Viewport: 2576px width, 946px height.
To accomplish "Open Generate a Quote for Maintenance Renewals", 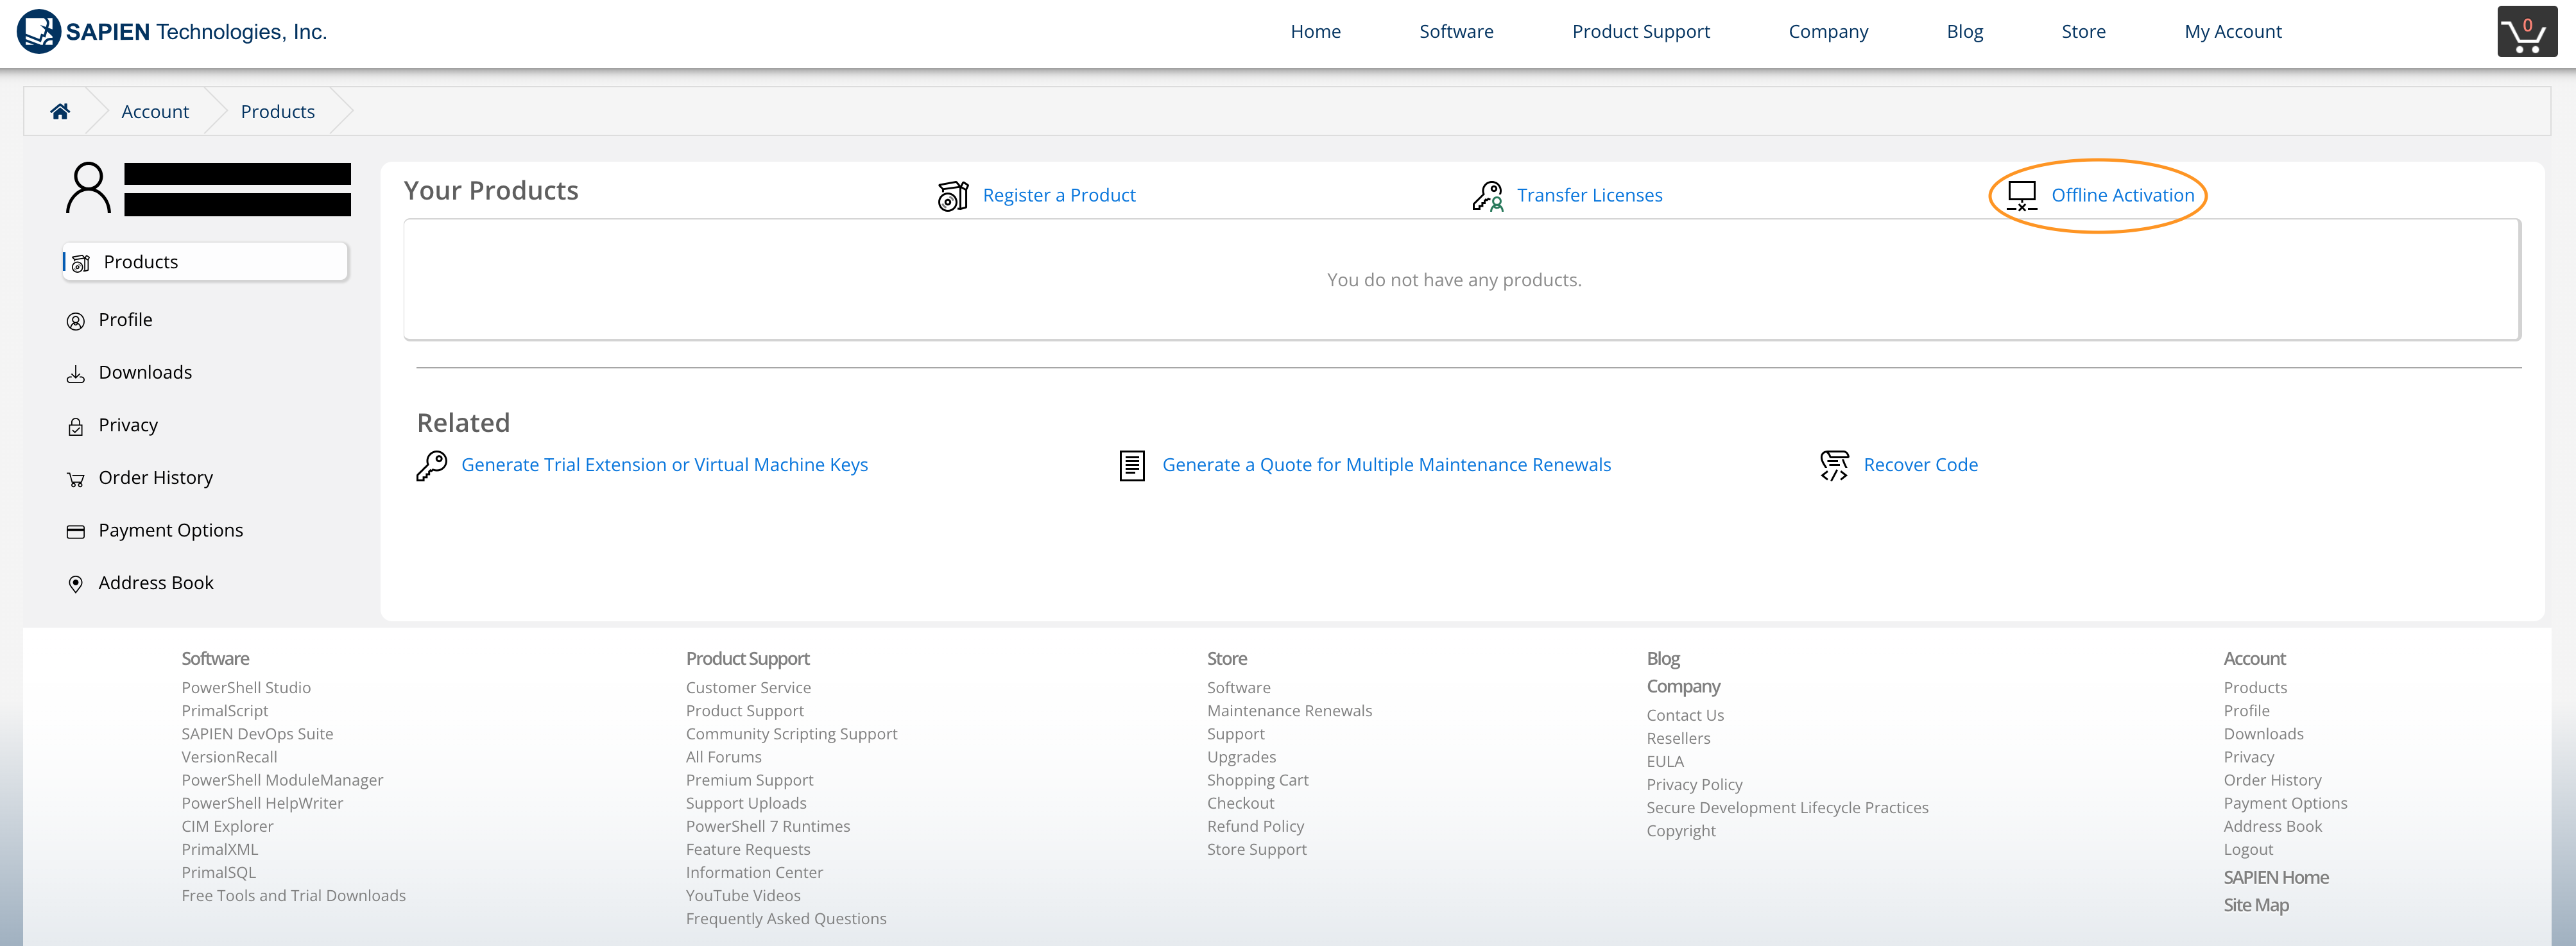I will tap(1386, 465).
